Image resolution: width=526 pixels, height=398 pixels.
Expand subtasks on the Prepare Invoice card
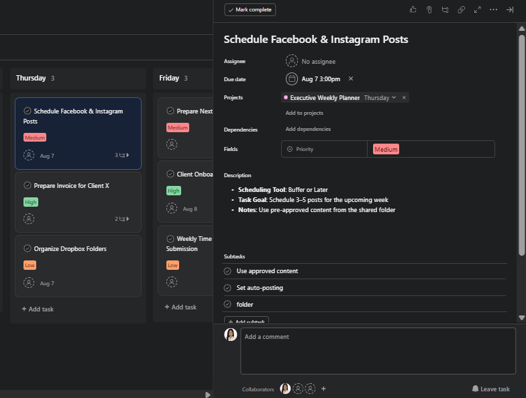pos(121,219)
